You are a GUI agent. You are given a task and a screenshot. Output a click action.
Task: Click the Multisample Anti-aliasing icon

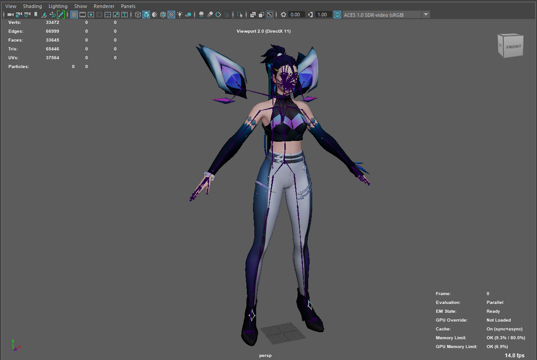tap(218, 14)
